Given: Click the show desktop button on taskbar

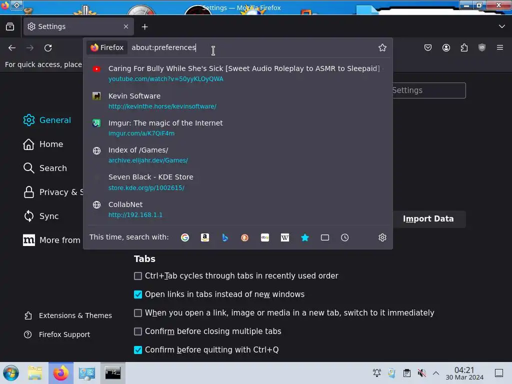Looking at the screenshot, I should coord(499,373).
